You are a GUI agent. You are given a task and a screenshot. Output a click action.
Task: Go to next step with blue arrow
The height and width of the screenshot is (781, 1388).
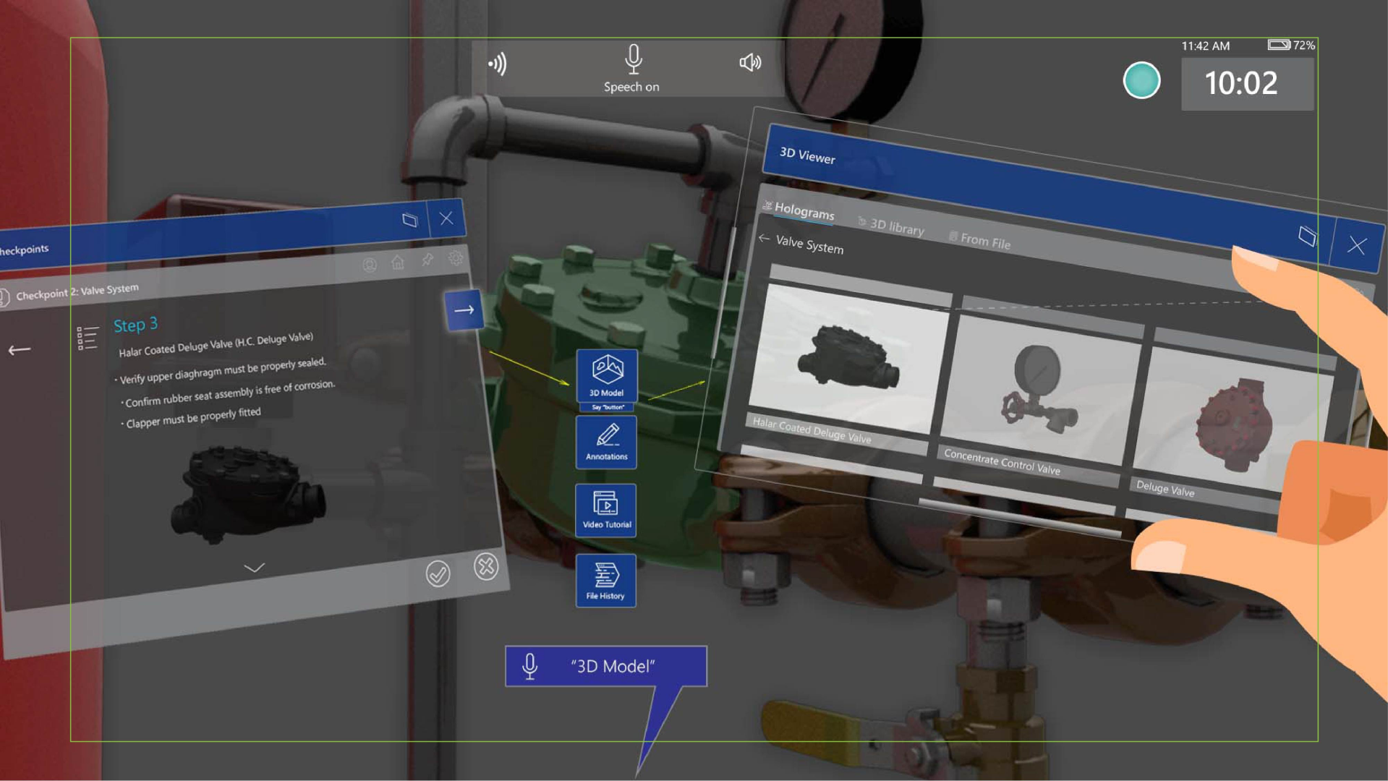click(x=464, y=310)
